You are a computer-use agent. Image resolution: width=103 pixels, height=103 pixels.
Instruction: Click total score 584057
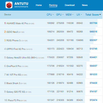pyautogui.click(x=93, y=66)
